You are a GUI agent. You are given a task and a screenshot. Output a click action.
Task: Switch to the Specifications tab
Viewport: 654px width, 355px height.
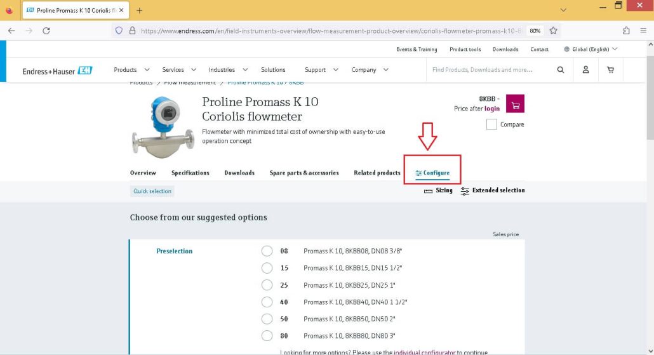tap(190, 173)
